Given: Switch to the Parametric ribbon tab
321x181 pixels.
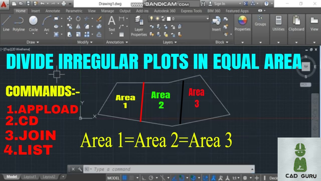Looking at the screenshot, I should 74,11.
